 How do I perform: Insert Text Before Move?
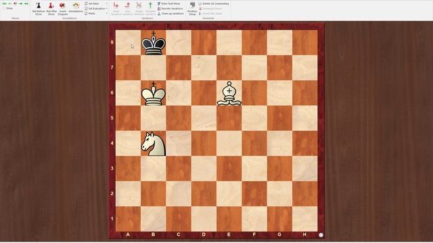[x=39, y=9]
